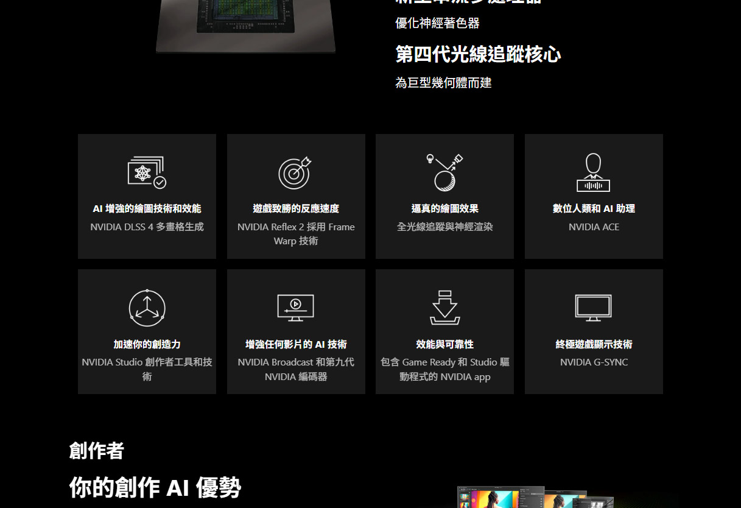Click the NVIDIA ACE text
The width and height of the screenshot is (741, 508).
[594, 227]
